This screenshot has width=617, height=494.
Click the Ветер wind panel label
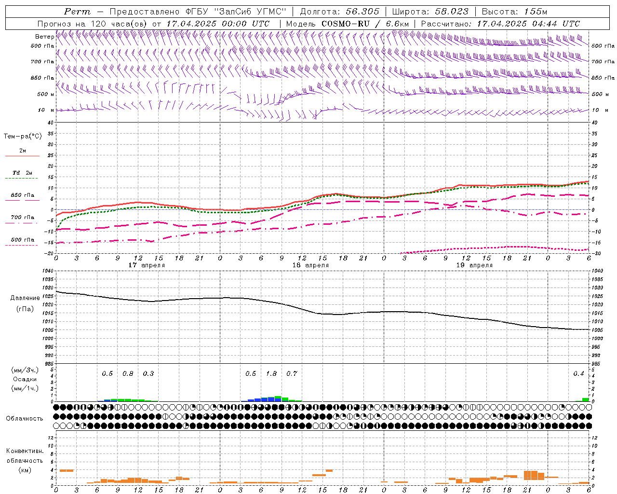[x=44, y=37]
